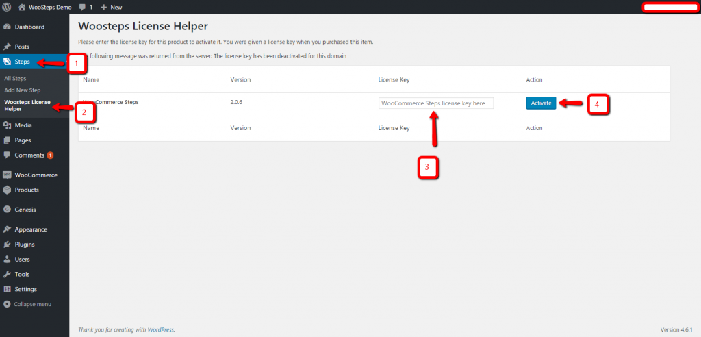Click the Media icon in sidebar
This screenshot has height=337, width=701.
7,125
